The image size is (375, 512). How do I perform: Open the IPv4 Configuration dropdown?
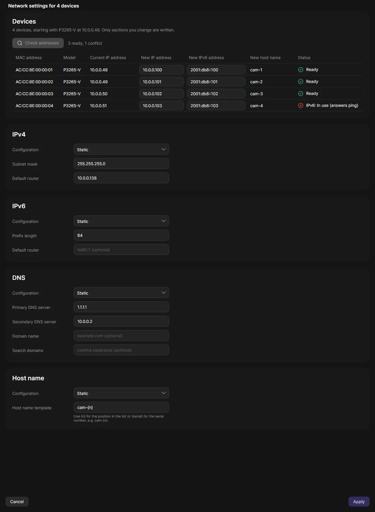(x=121, y=149)
